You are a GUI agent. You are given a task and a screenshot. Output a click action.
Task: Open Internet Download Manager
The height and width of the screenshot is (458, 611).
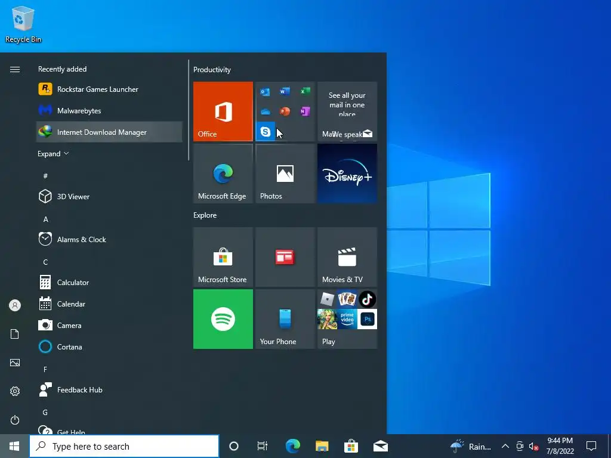(x=109, y=132)
